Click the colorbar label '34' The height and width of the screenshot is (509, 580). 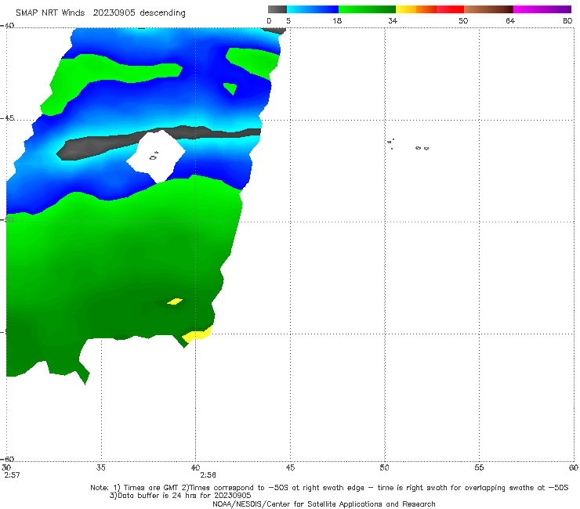click(393, 20)
